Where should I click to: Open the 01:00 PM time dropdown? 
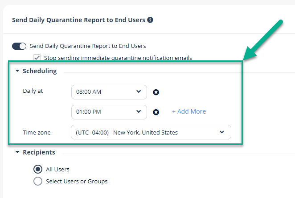109,112
